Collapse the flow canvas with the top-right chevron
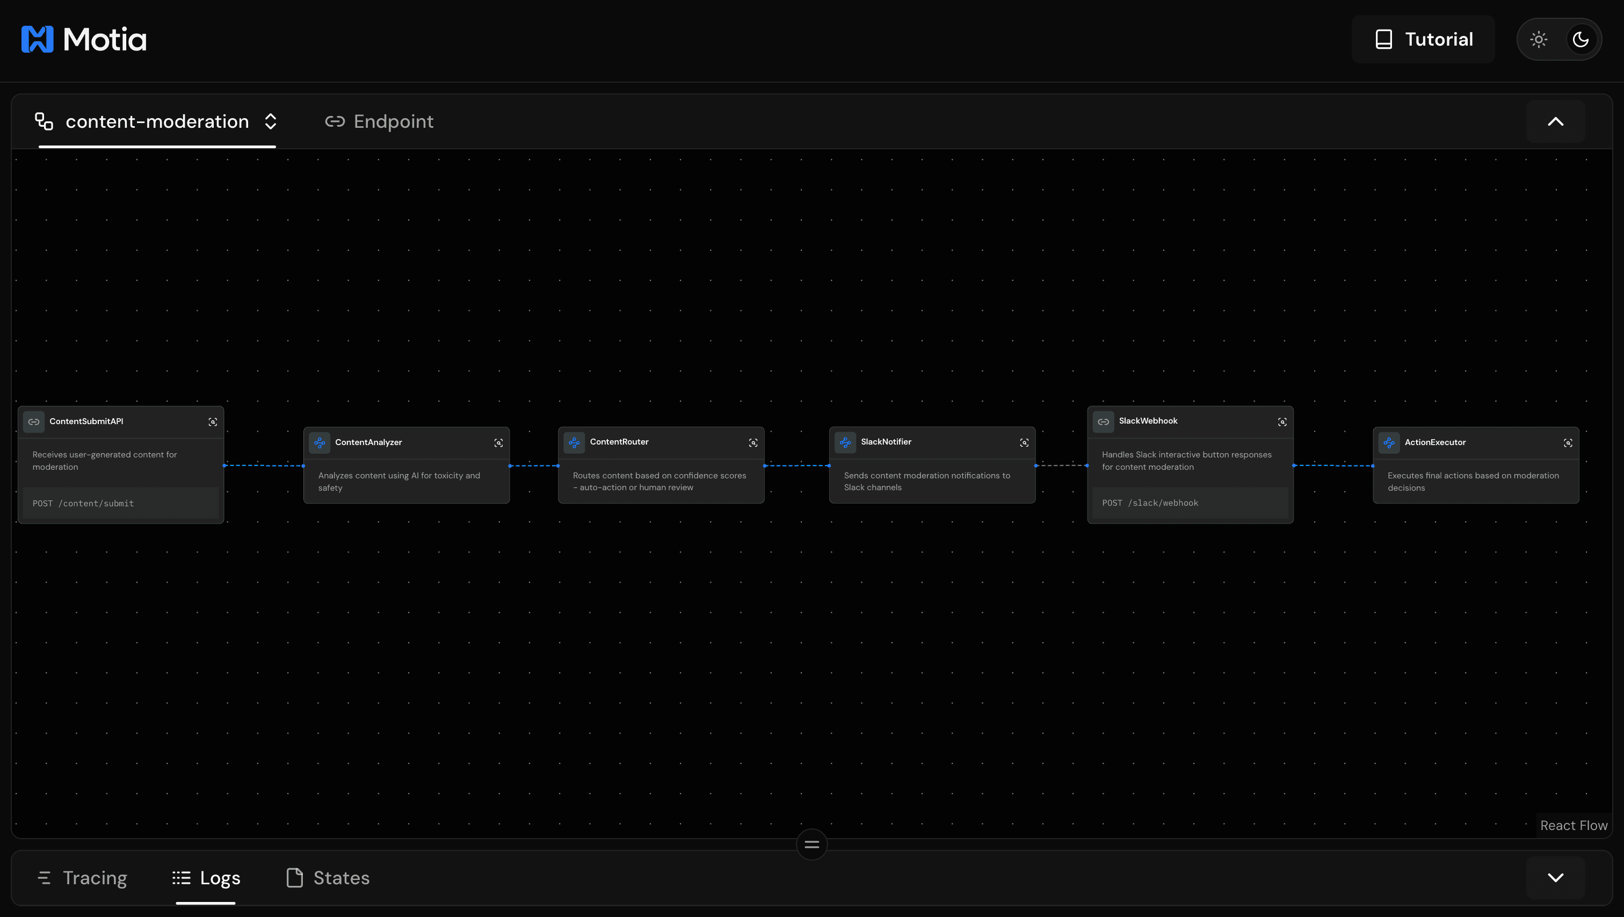Image resolution: width=1624 pixels, height=917 pixels. point(1555,121)
